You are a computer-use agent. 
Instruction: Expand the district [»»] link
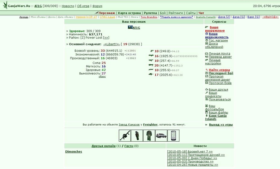click(106, 38)
